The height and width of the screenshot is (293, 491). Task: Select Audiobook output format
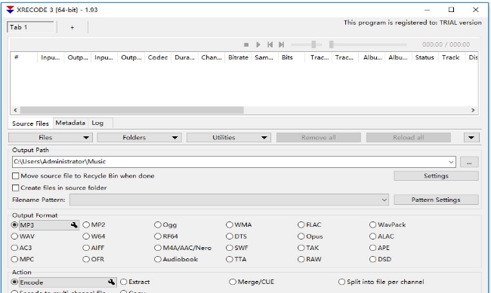176,259
